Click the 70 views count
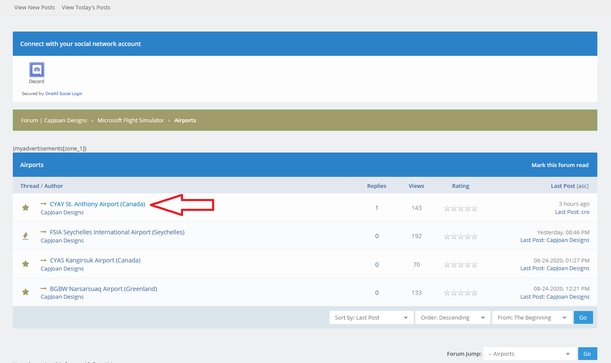Image resolution: width=611 pixels, height=363 pixels. 416,265
